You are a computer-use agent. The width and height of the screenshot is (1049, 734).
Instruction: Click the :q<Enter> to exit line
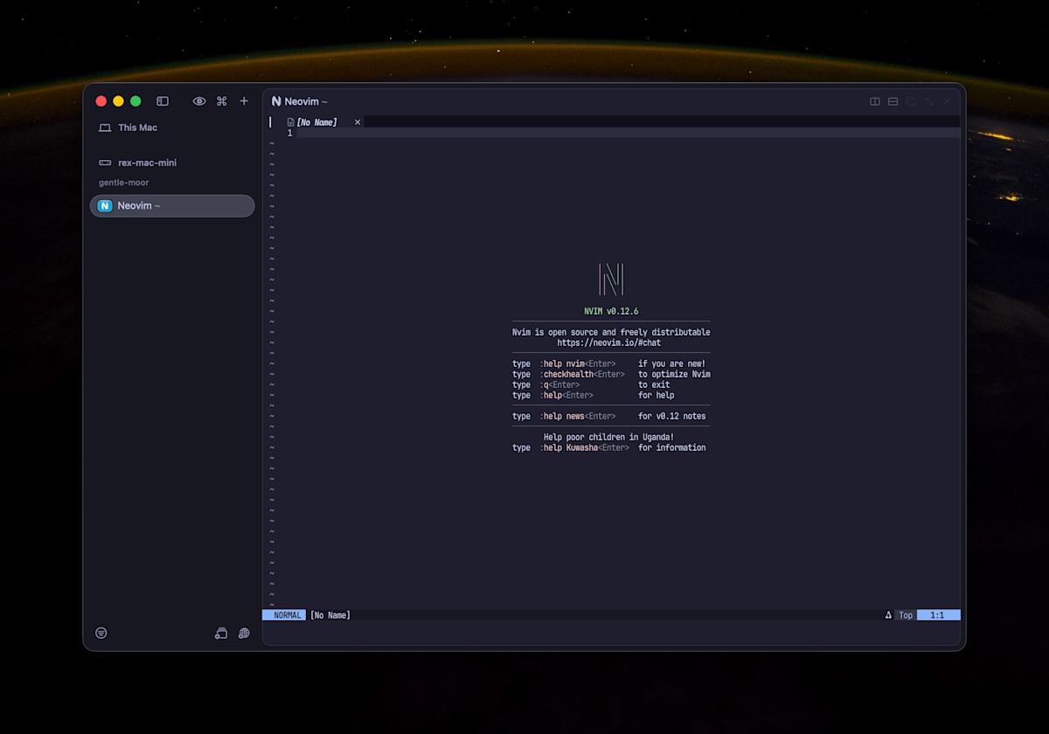pos(592,384)
